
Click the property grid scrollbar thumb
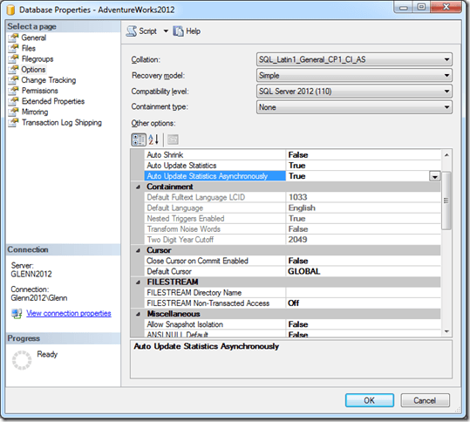tap(446, 201)
